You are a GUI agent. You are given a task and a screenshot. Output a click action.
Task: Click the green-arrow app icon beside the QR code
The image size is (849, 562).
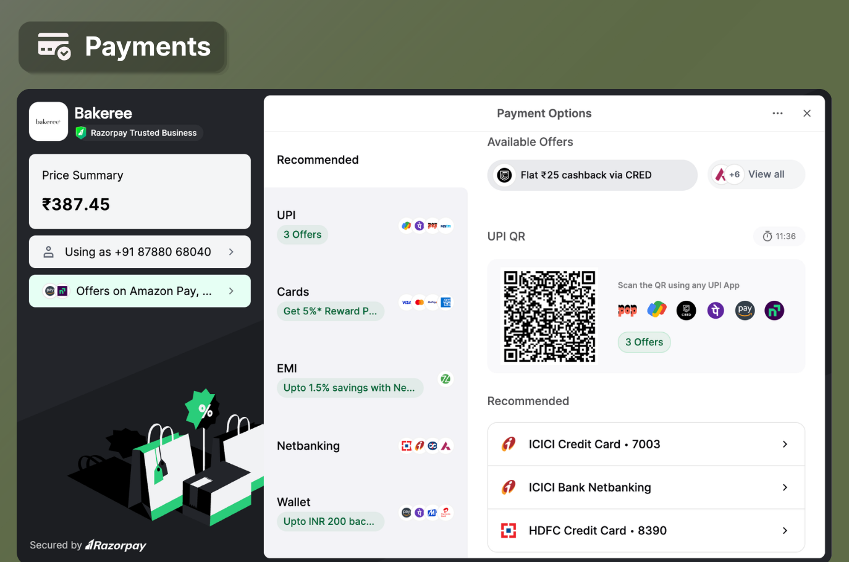[x=774, y=310]
